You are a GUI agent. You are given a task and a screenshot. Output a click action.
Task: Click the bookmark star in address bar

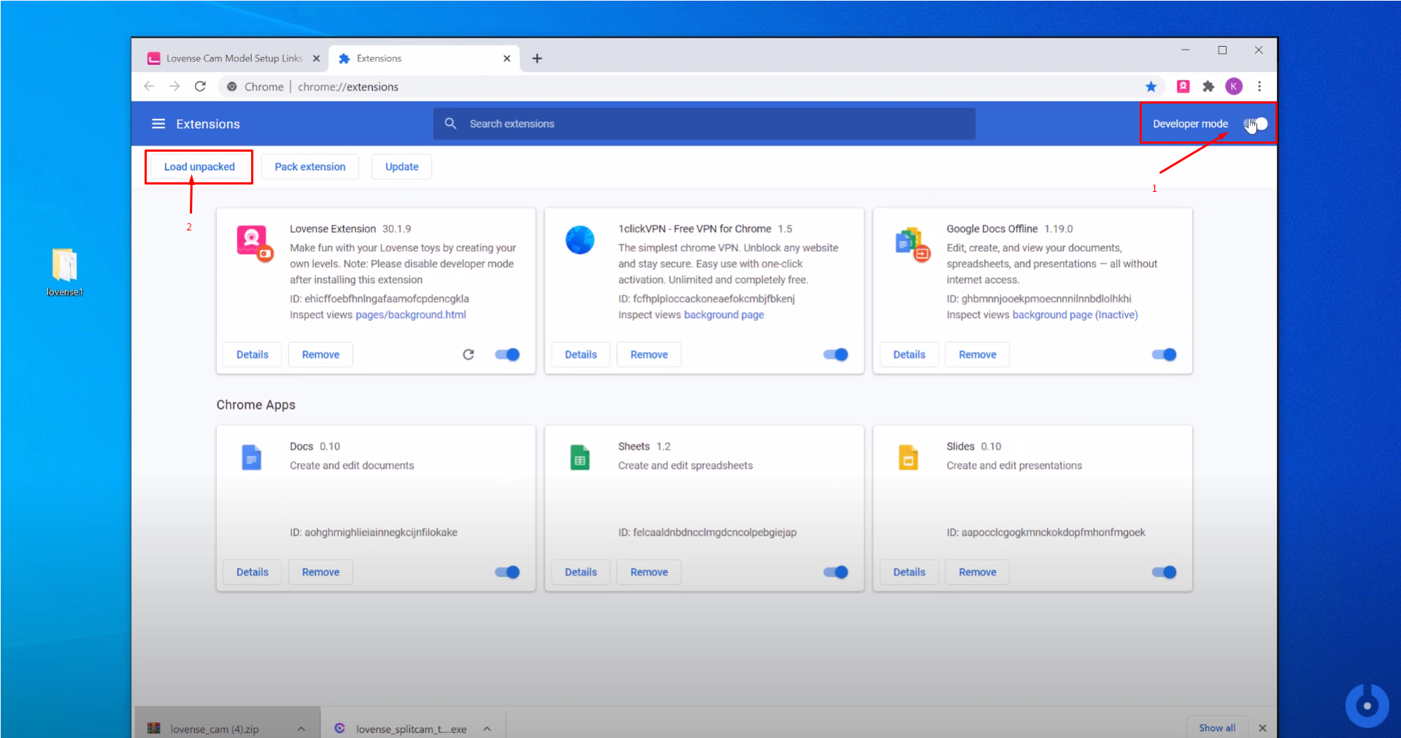(x=1151, y=87)
